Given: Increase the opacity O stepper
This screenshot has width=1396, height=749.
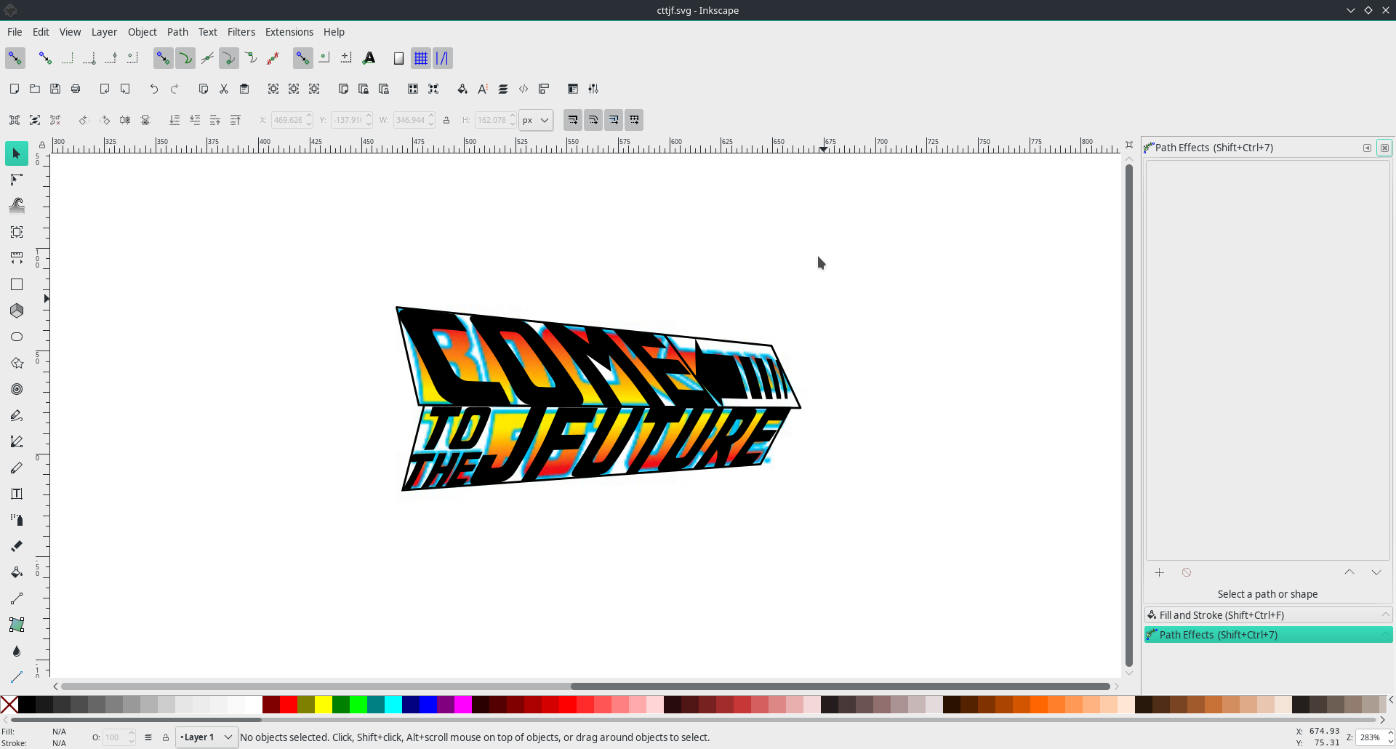Looking at the screenshot, I should 132,734.
